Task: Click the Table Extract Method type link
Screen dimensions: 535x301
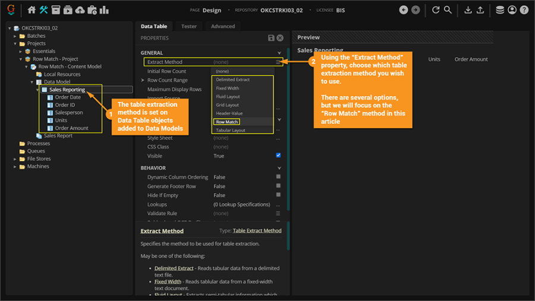Action: tap(257, 230)
